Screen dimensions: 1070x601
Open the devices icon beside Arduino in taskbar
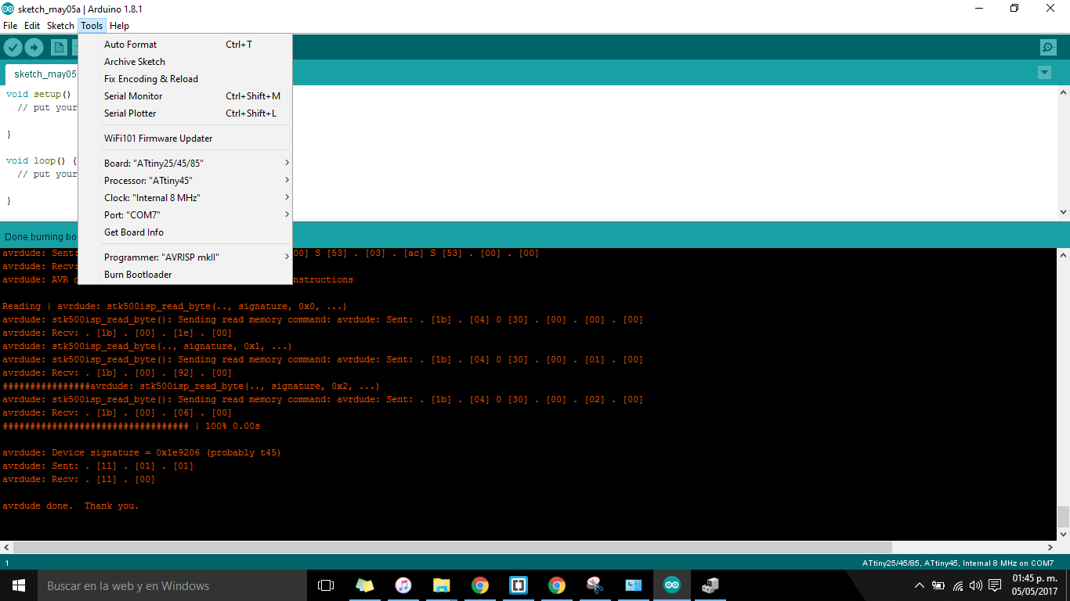point(710,585)
